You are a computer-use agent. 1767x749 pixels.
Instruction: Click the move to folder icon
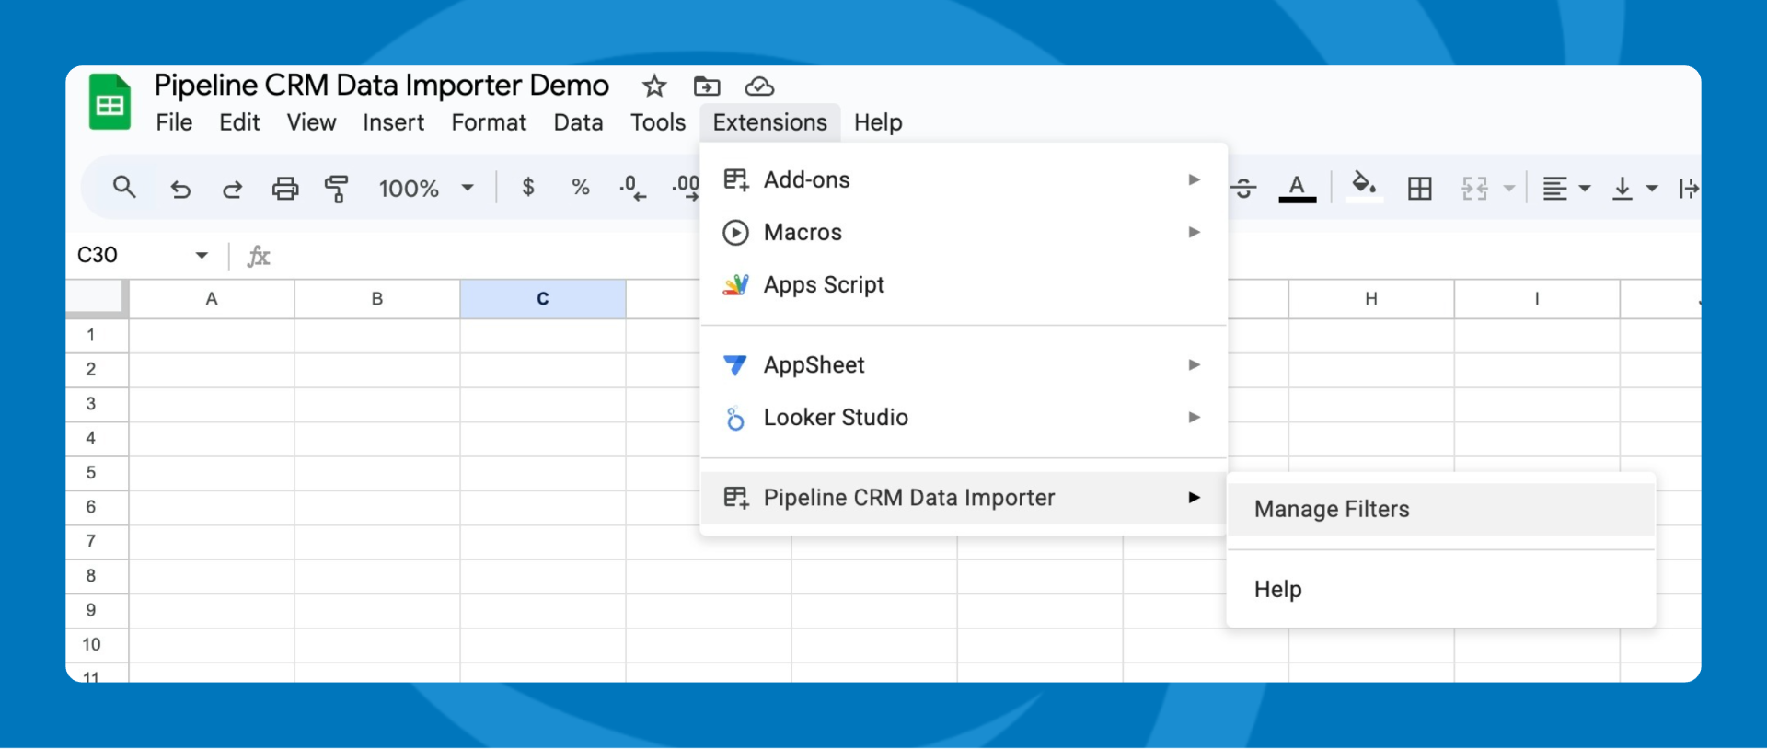(707, 86)
